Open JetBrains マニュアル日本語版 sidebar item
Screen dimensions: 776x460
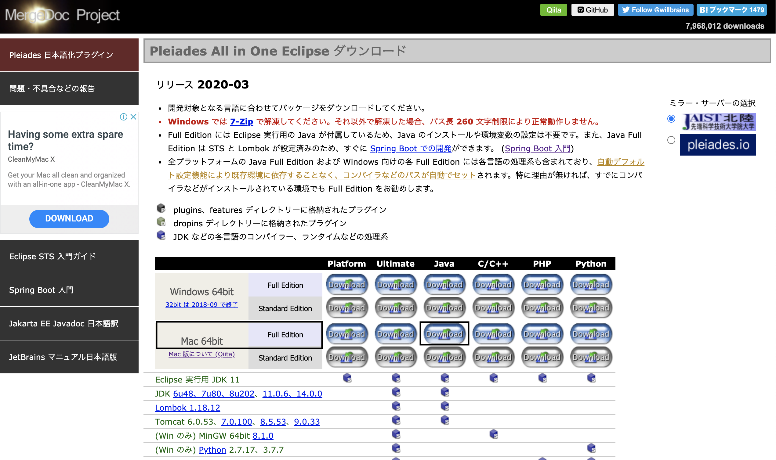(x=69, y=357)
